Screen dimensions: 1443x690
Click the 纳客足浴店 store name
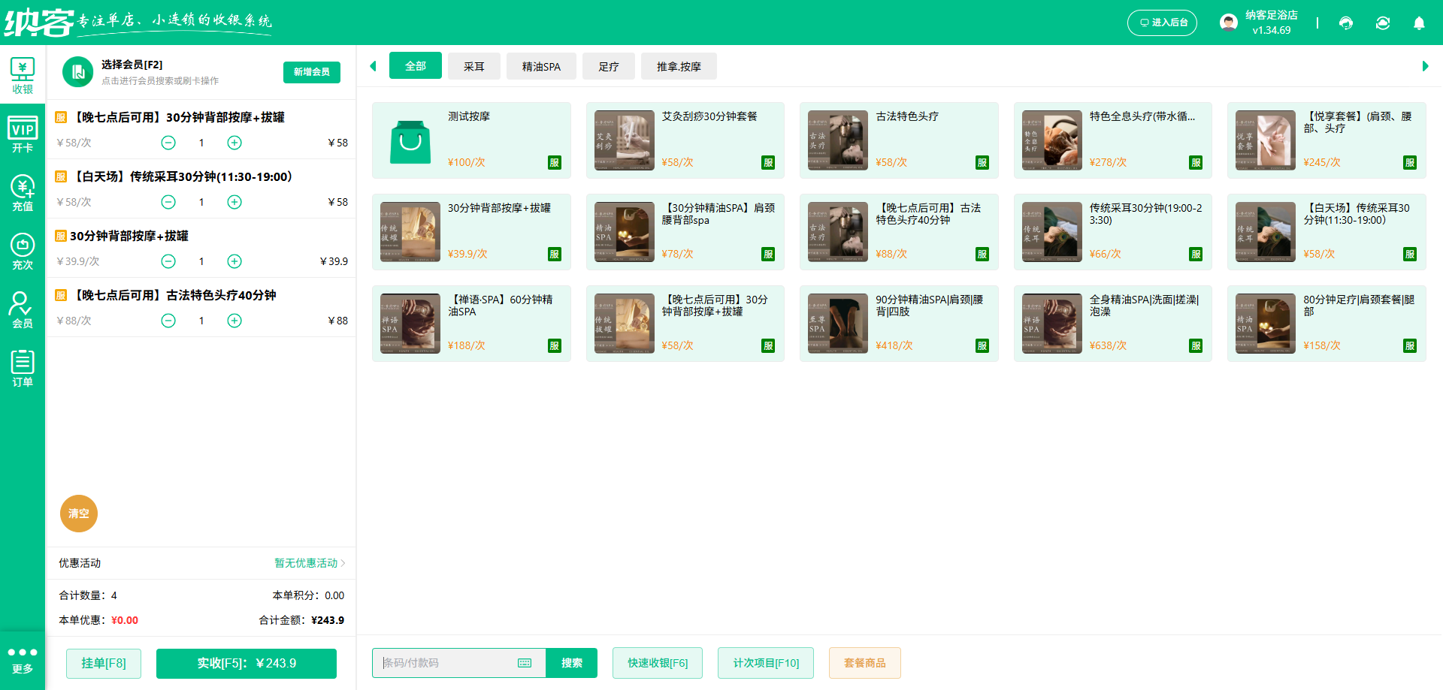click(1272, 15)
